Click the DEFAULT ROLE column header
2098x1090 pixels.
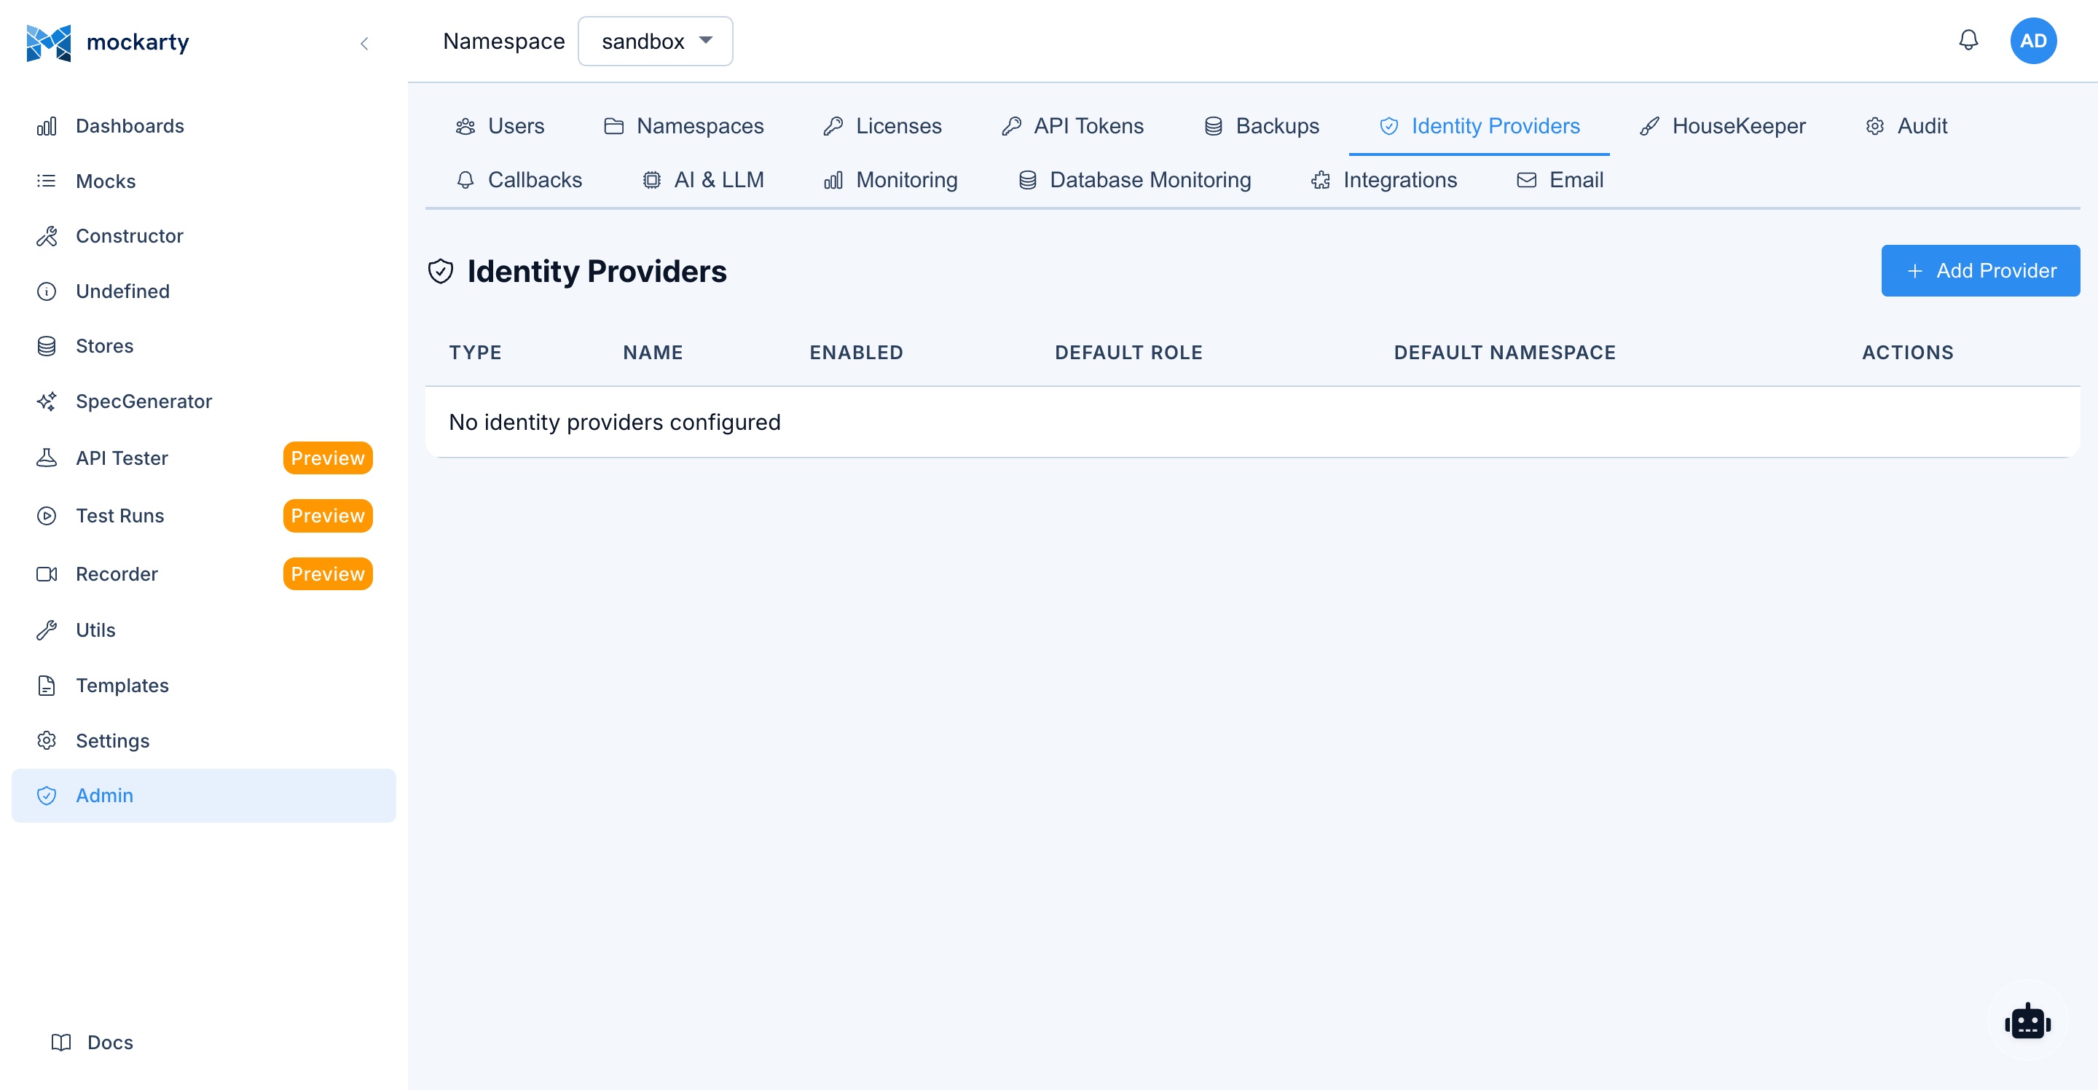coord(1128,353)
